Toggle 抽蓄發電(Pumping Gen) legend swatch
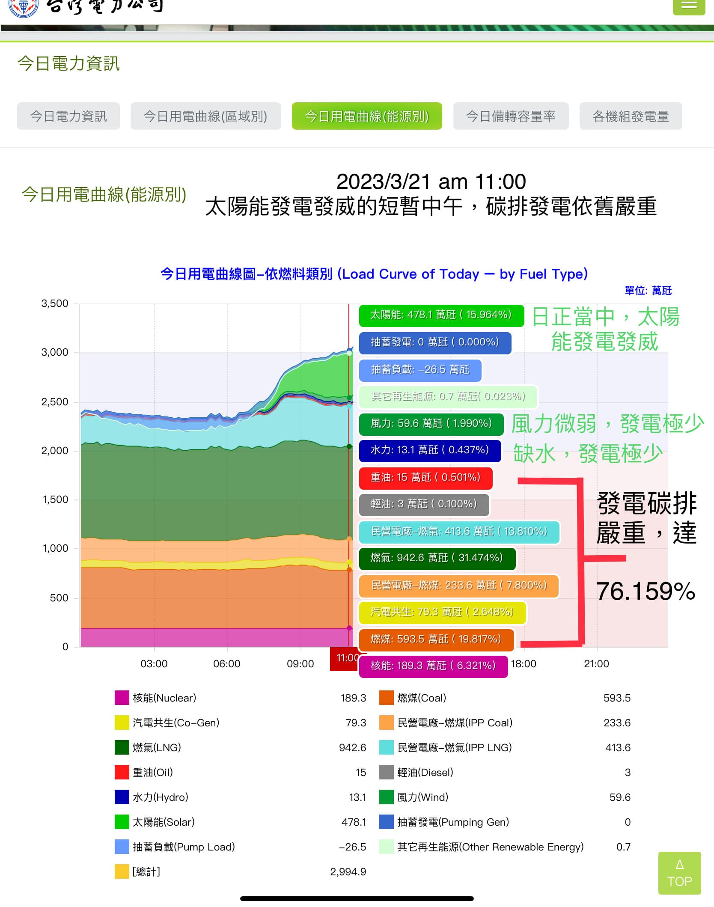Screen dimensions: 714x907 click(387, 822)
